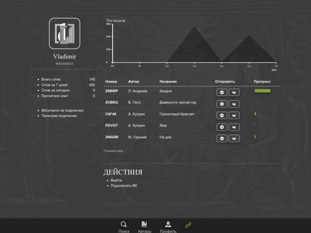
Task: Send Яма book via VK
Action: (x=234, y=127)
